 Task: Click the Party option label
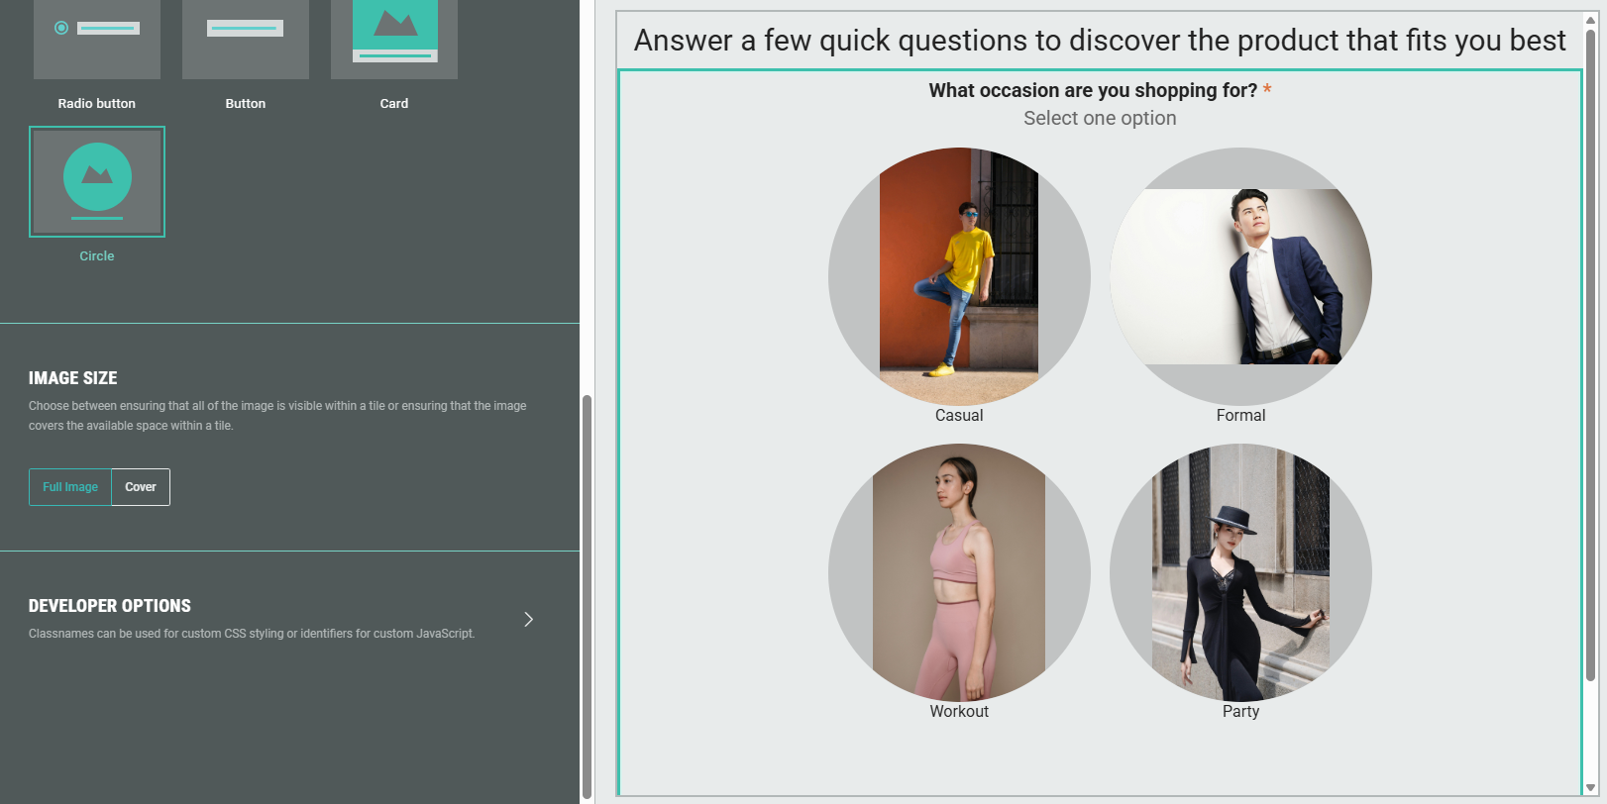click(1240, 712)
